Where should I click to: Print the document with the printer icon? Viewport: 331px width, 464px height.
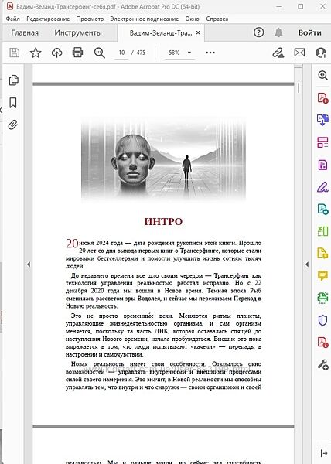tap(77, 53)
